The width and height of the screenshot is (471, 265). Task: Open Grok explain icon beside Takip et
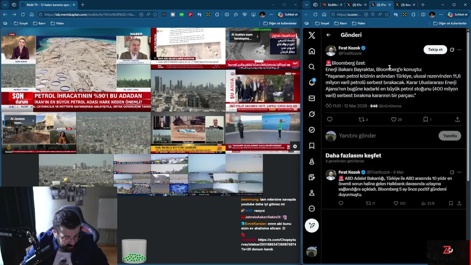tap(452, 50)
